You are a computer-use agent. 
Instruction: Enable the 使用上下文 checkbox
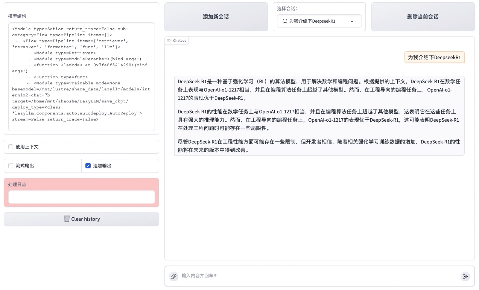click(x=11, y=147)
